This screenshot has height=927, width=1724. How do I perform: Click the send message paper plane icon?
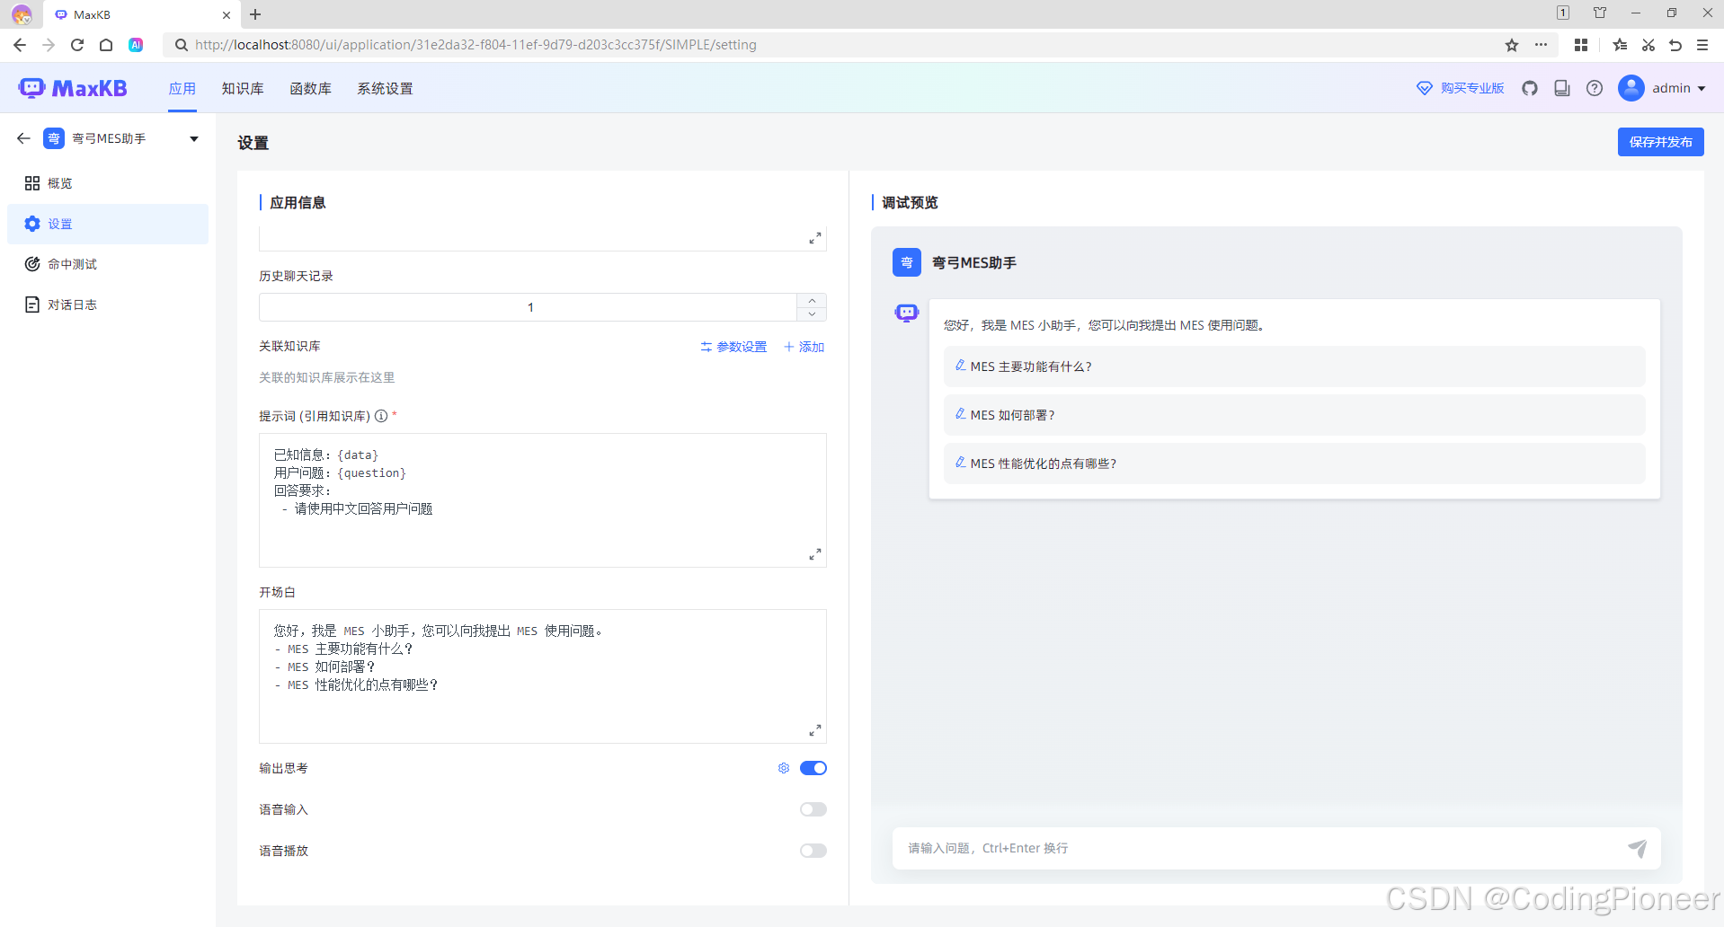tap(1638, 848)
